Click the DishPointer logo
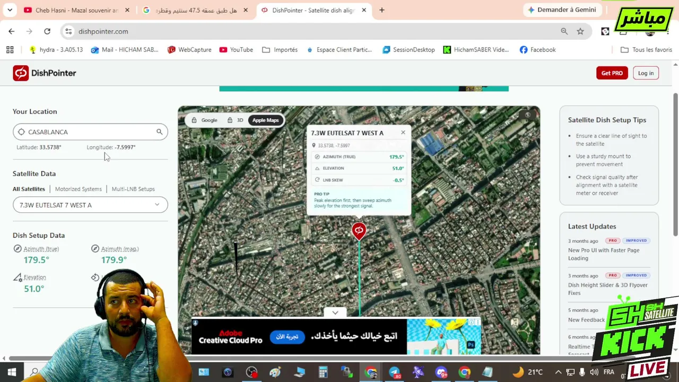 [x=45, y=73]
